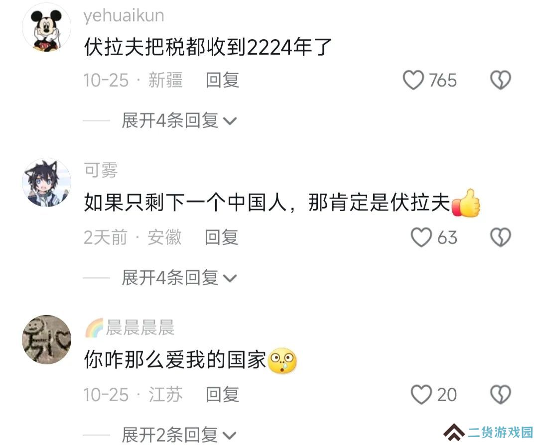This screenshot has height=445, width=538.
Task: Reply to 晨晨晨晨's comment from 江苏
Action: click(x=222, y=394)
